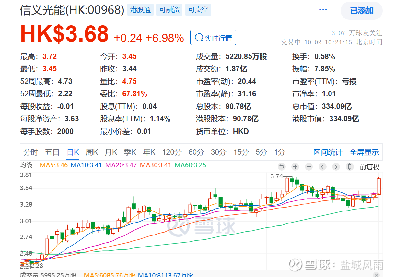Toggle candlestick chart style icon
The image size is (395, 277).
click(350, 167)
